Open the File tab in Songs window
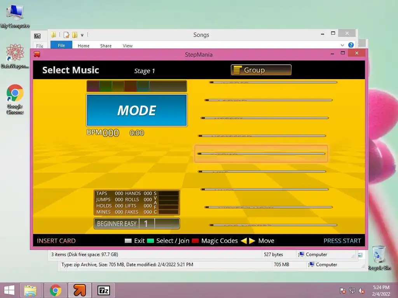The height and width of the screenshot is (298, 398). coord(61,45)
